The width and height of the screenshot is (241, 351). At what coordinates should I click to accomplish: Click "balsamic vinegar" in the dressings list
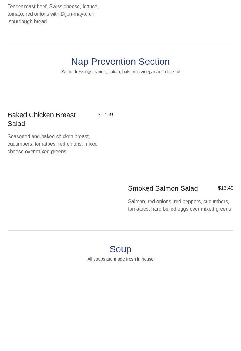(138, 72)
